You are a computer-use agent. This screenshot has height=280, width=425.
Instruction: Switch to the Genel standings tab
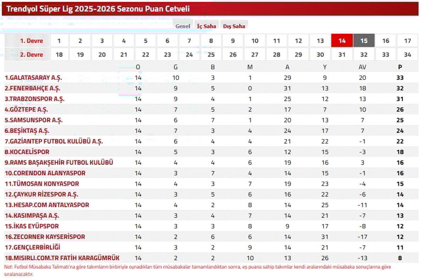pyautogui.click(x=183, y=26)
